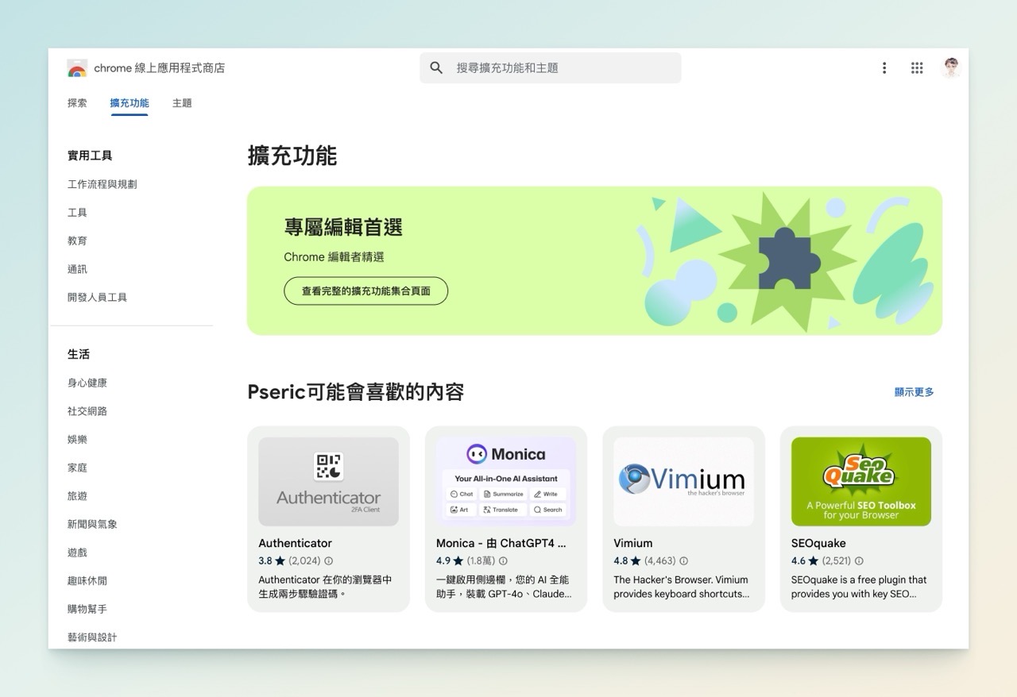Open the 藝術與設計 category
This screenshot has width=1017, height=697.
(x=92, y=637)
